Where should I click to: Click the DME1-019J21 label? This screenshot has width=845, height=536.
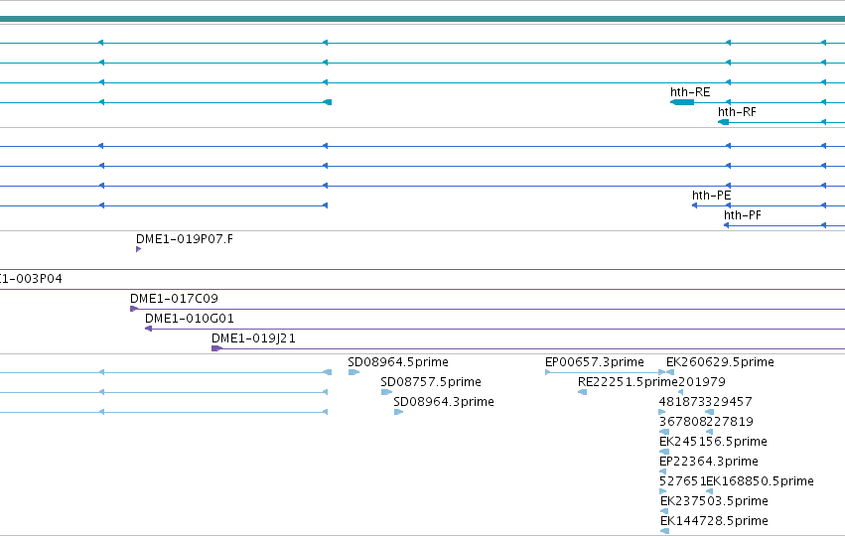(x=253, y=338)
